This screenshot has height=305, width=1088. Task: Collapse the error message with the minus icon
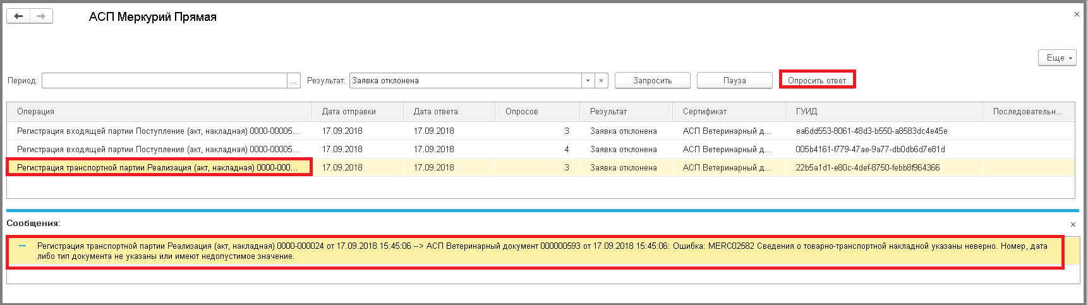[23, 246]
